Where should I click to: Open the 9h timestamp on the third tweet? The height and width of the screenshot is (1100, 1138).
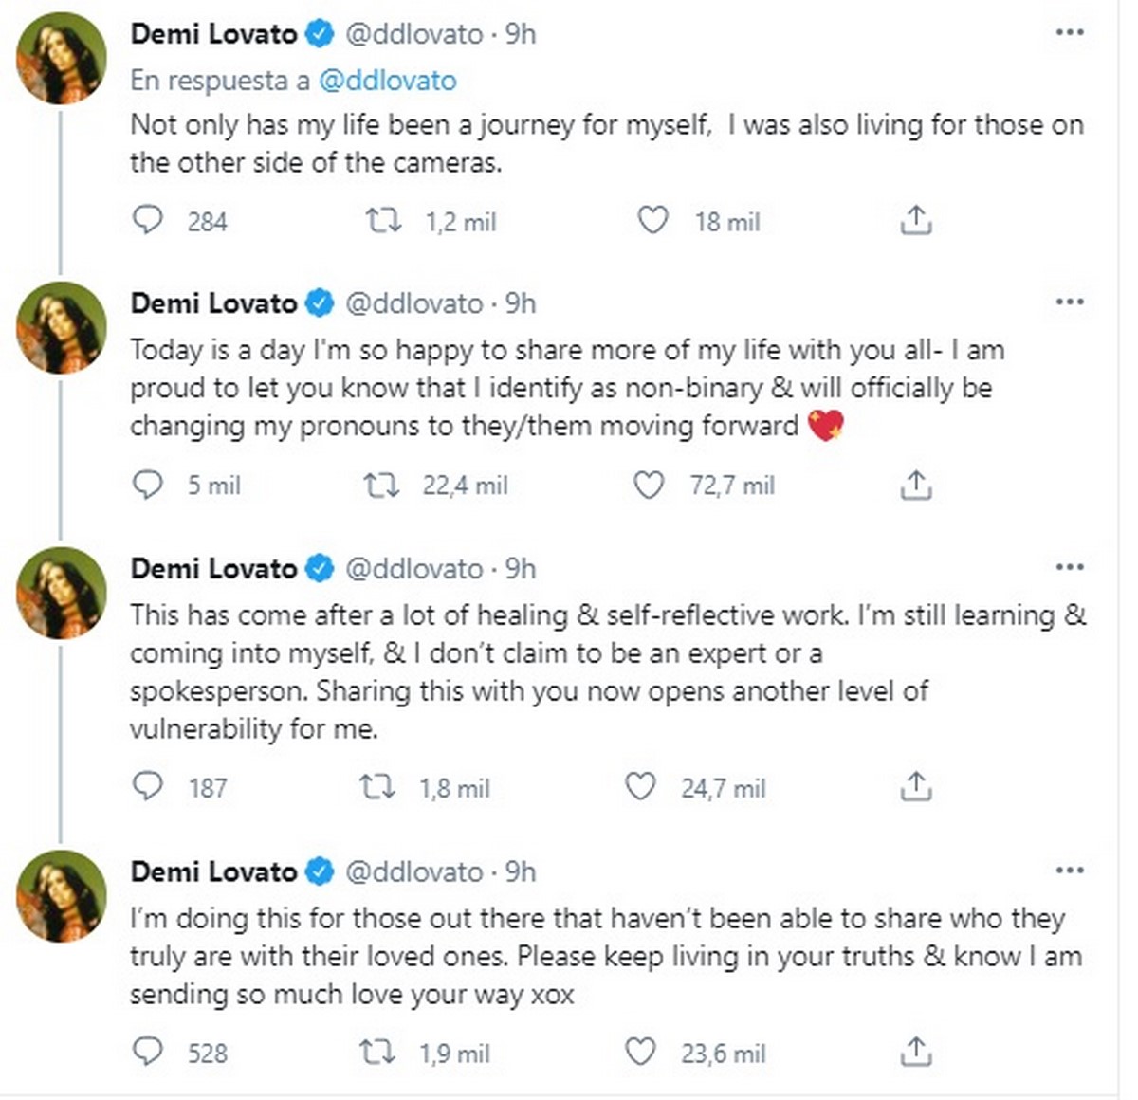click(x=521, y=569)
